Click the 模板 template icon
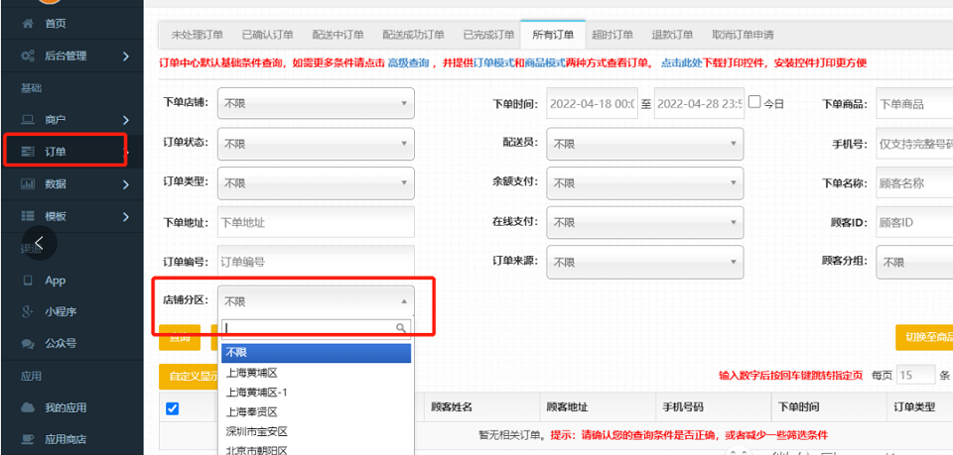 click(28, 216)
